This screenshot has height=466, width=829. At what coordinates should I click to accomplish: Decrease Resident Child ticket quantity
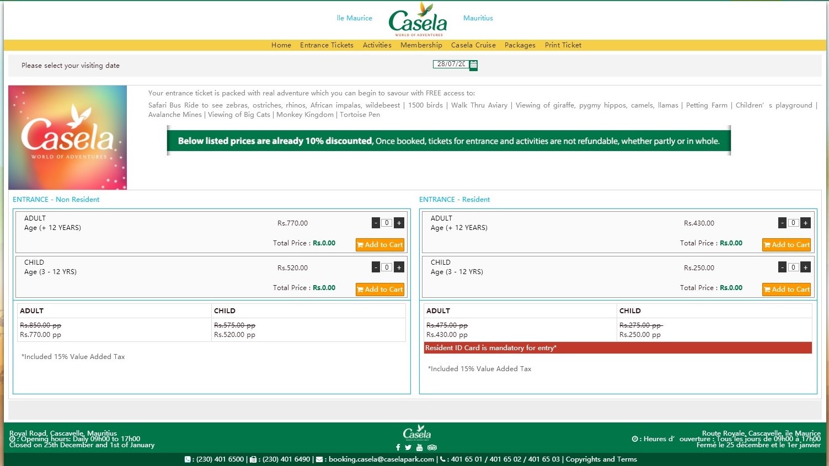[x=782, y=267]
